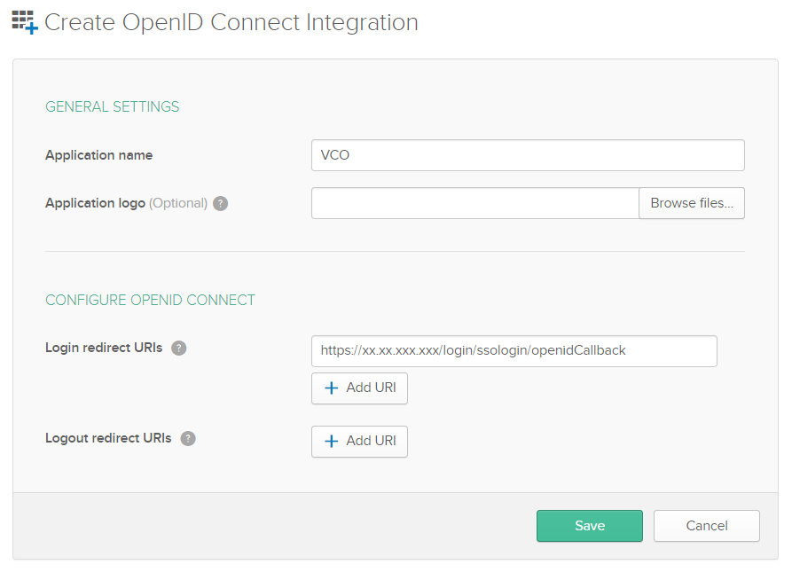
Task: Add a logout redirect URI
Action: tap(359, 442)
